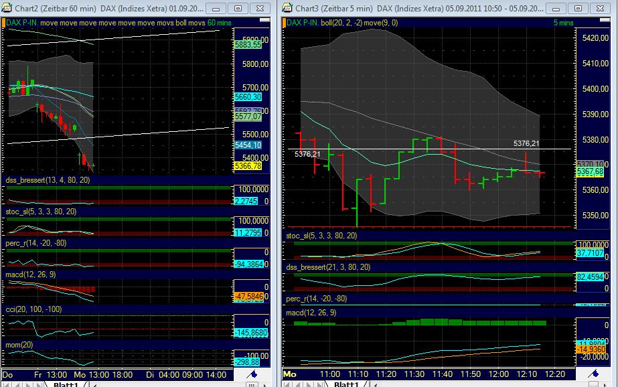Click the DAX P-IN. label in Chart2
Screen dimensions: 618x387
pyautogui.click(x=22, y=23)
